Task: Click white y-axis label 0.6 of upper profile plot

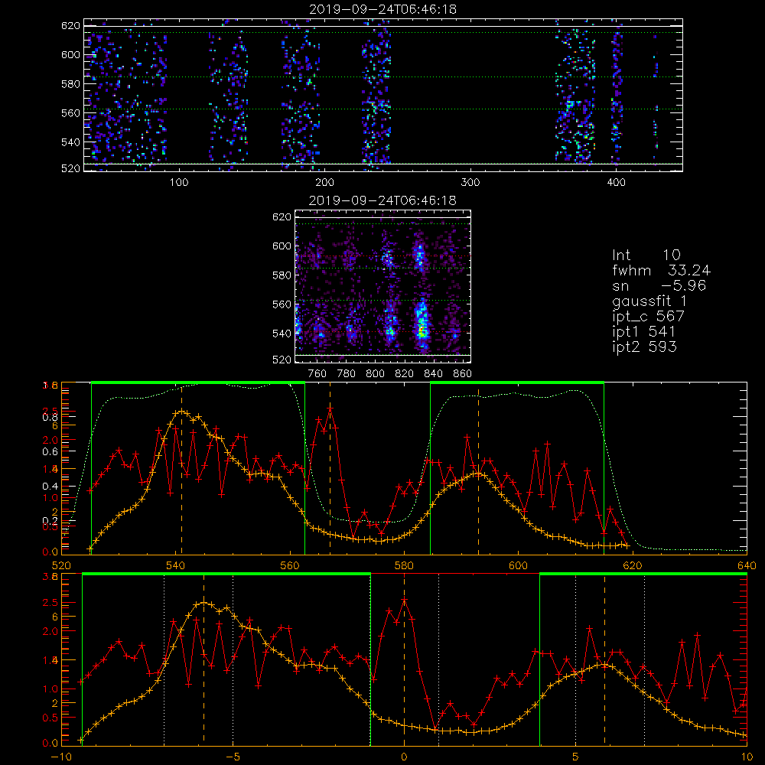Action: tap(50, 452)
